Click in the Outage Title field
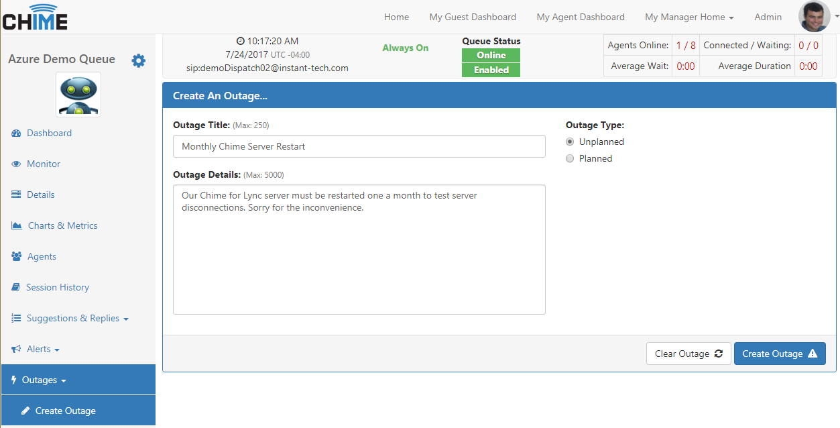Screen dimensions: 840x428 point(359,146)
